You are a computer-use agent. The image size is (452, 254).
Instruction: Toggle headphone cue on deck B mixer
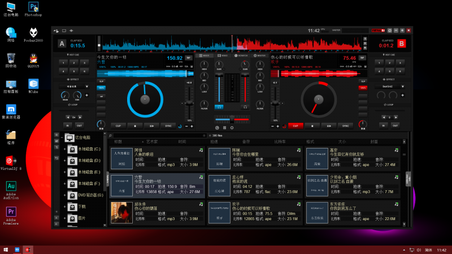(245, 106)
